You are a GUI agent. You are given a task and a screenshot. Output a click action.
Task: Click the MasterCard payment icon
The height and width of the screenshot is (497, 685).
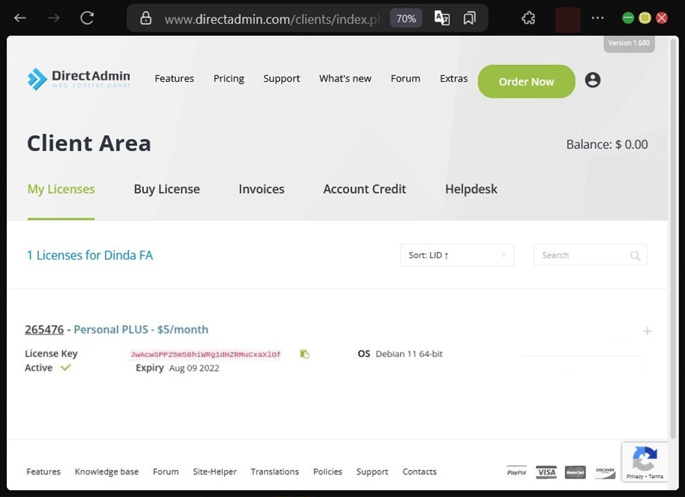[x=576, y=472]
